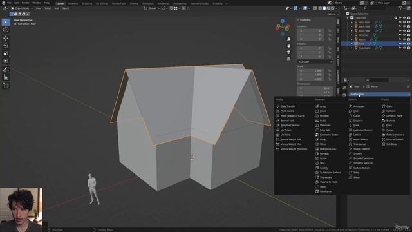
Task: Open the File menu
Action: [x=9, y=3]
